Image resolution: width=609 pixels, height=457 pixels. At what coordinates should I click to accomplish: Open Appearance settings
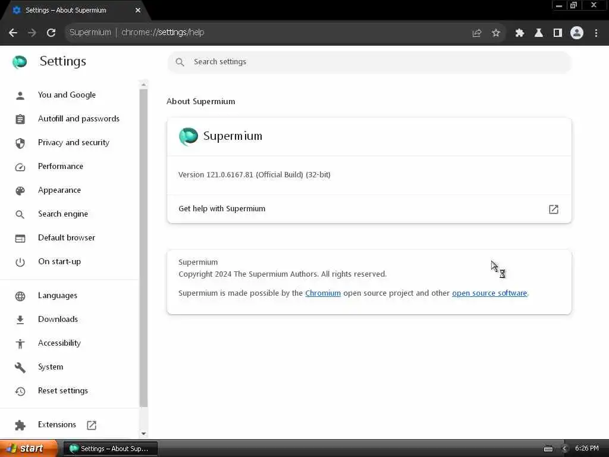point(59,190)
